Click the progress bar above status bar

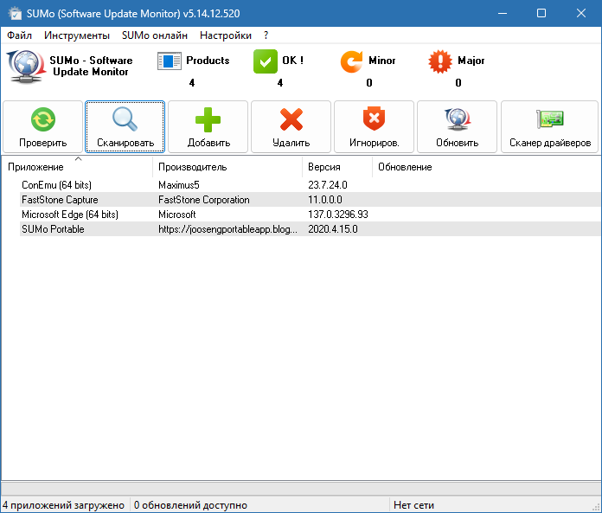(x=301, y=488)
